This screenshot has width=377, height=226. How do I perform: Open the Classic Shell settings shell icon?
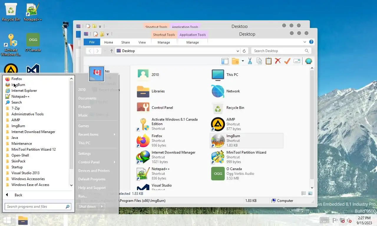(308, 61)
